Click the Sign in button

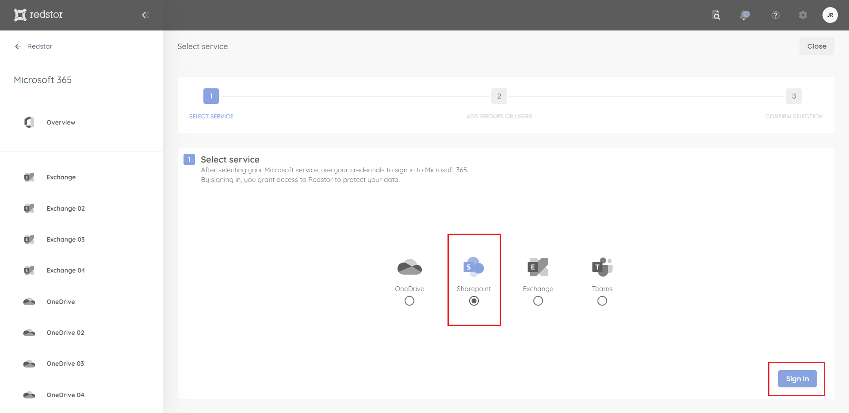coord(797,379)
